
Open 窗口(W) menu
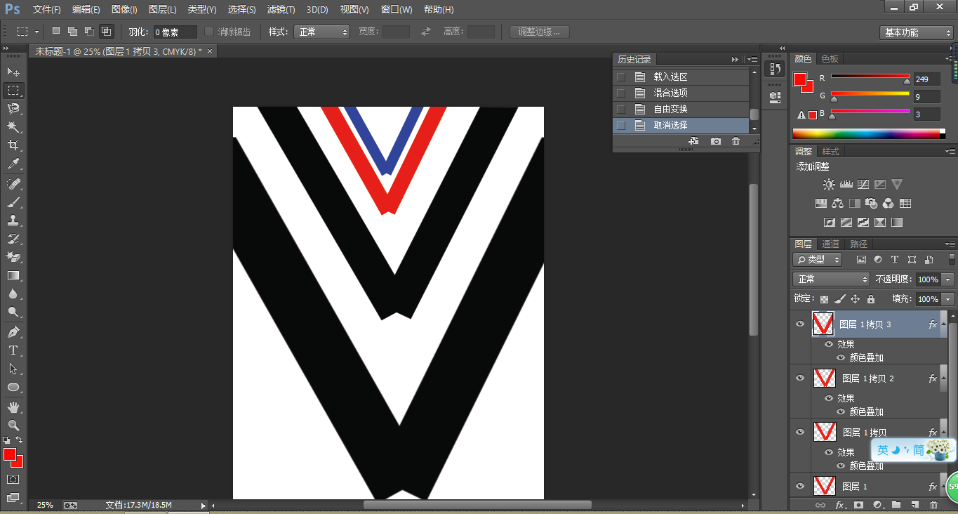tap(397, 10)
